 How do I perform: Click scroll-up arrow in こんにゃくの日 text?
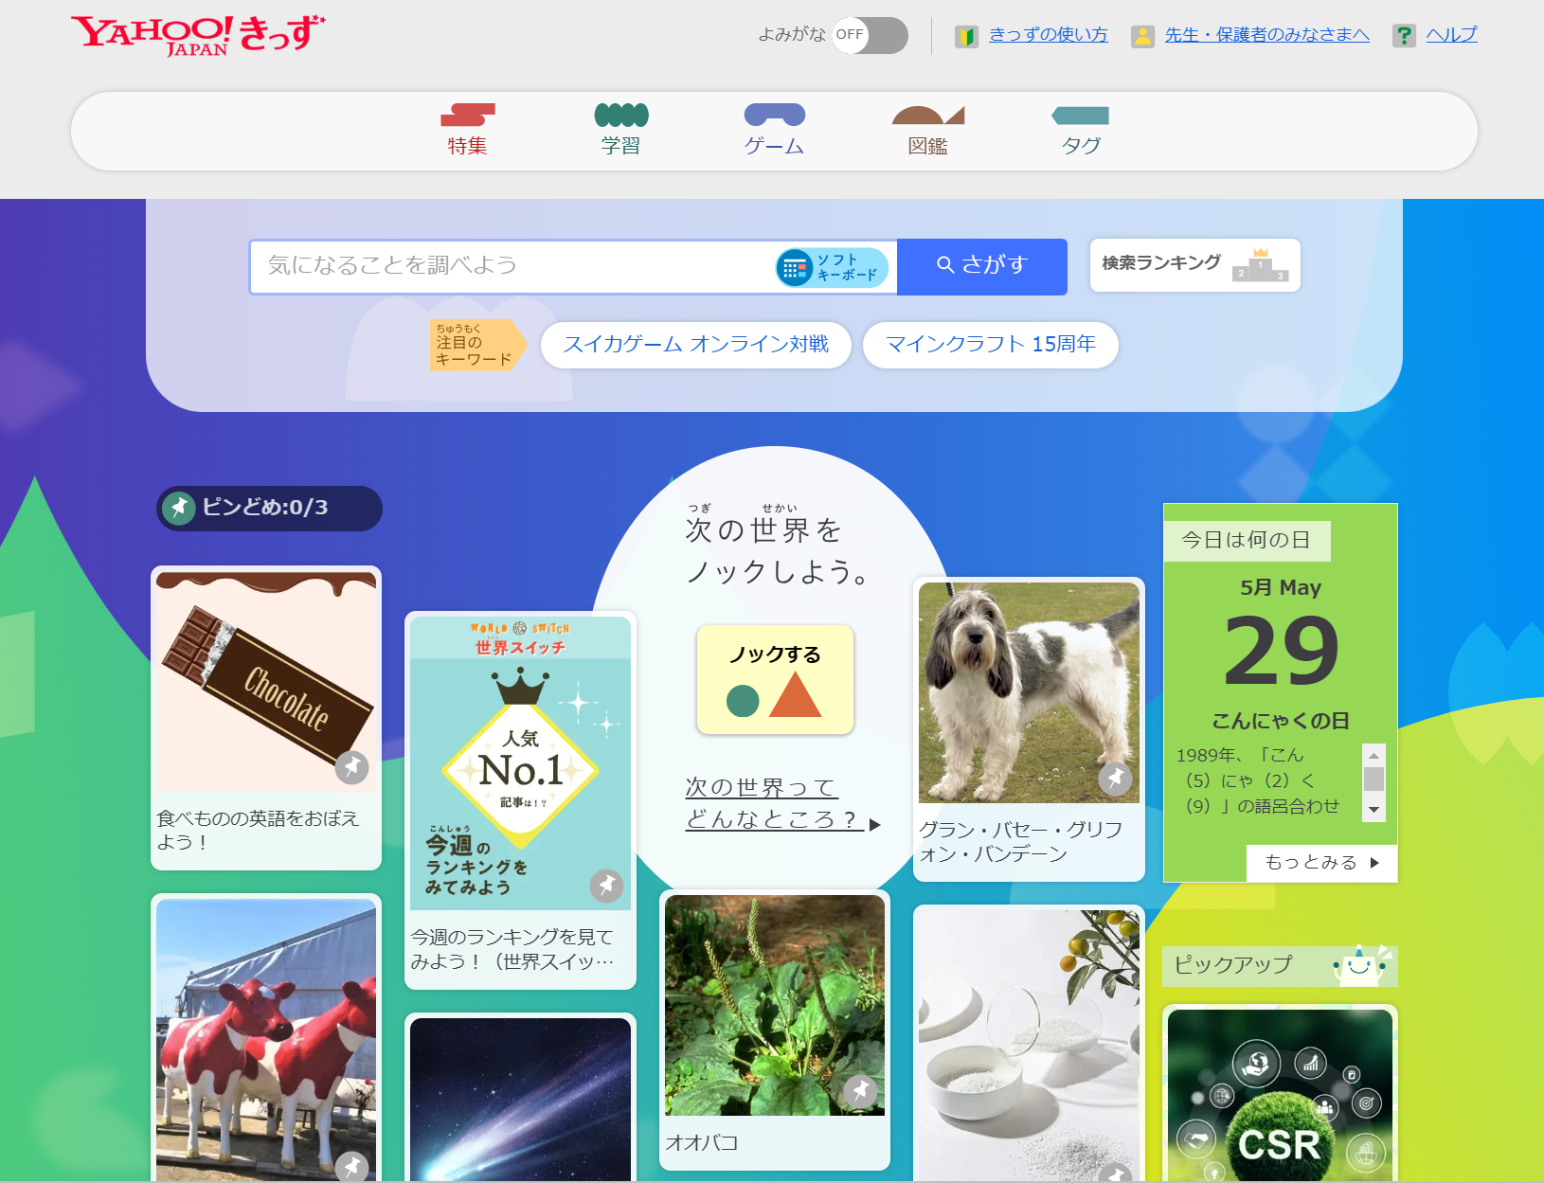(x=1373, y=755)
